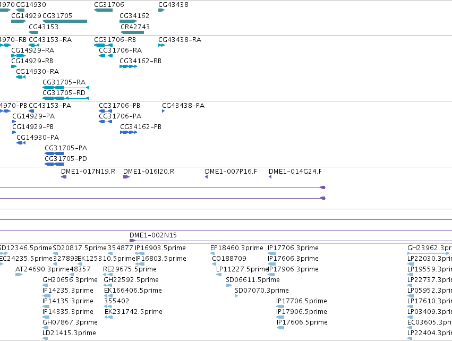Click protein CG43438-PA
The image size is (452, 341).
point(183,106)
